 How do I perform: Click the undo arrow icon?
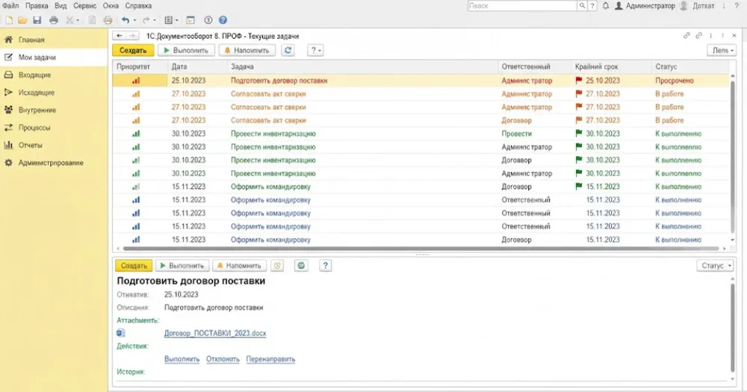125,20
